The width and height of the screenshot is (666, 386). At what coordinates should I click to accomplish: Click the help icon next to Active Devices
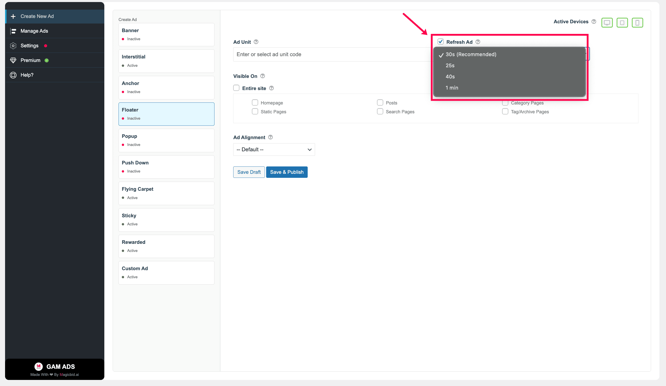tap(594, 22)
